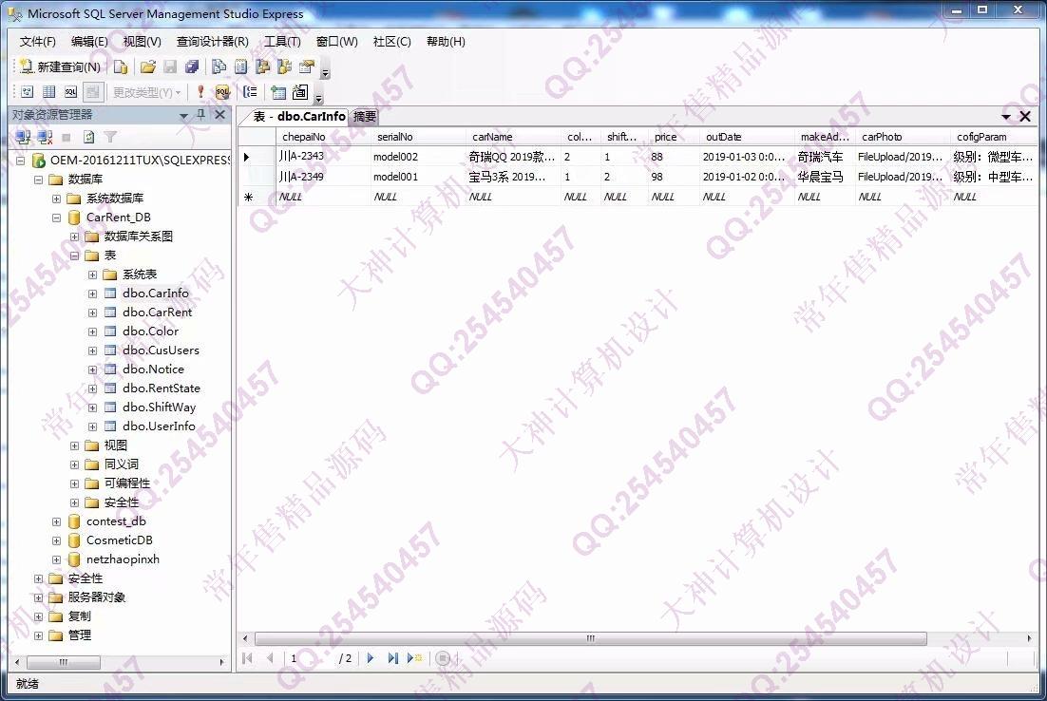The height and width of the screenshot is (701, 1047).
Task: Click the Connect icon in Object Explorer
Action: pos(24,138)
